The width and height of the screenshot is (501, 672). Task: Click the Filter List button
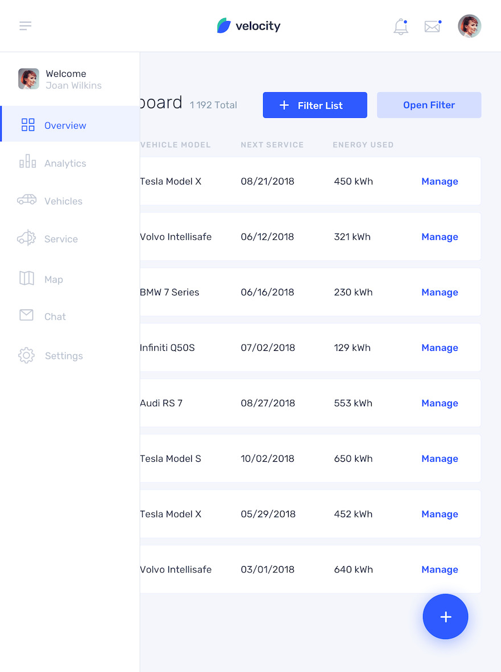pos(315,105)
